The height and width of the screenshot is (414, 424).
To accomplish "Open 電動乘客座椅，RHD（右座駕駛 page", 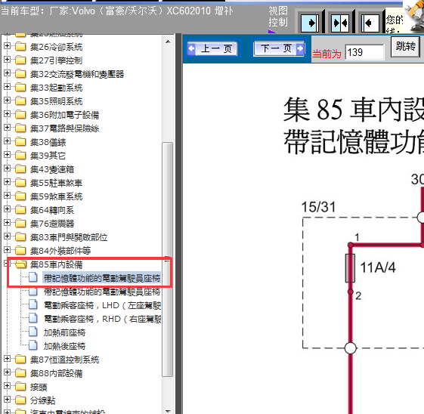I will (x=103, y=319).
